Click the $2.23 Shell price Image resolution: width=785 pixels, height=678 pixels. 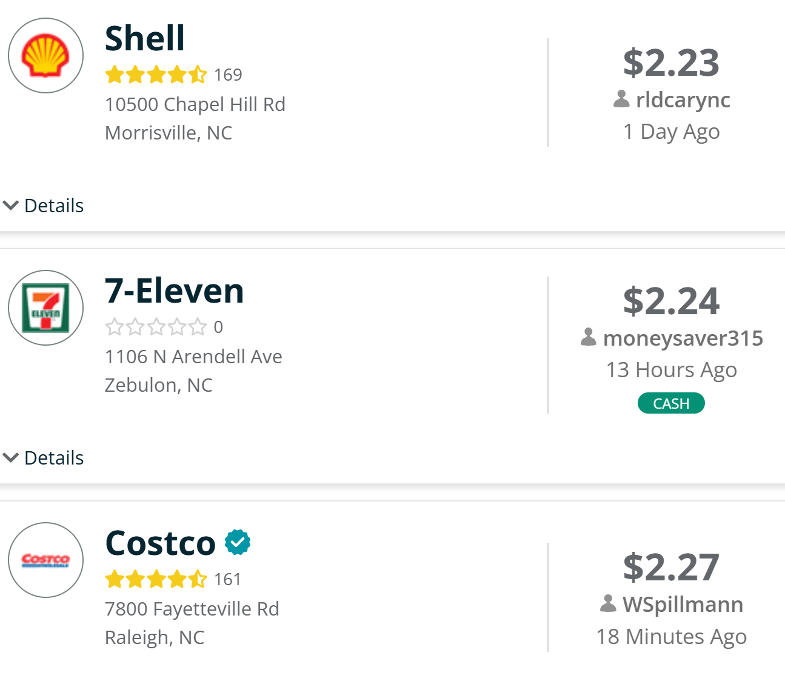coord(671,62)
